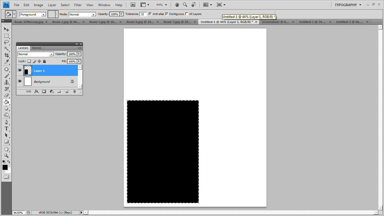Select the Lasso tool
This screenshot has height=216, width=384.
point(6,42)
